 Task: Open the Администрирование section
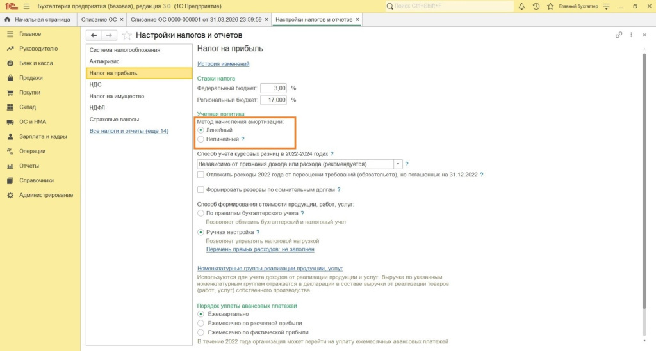click(45, 195)
